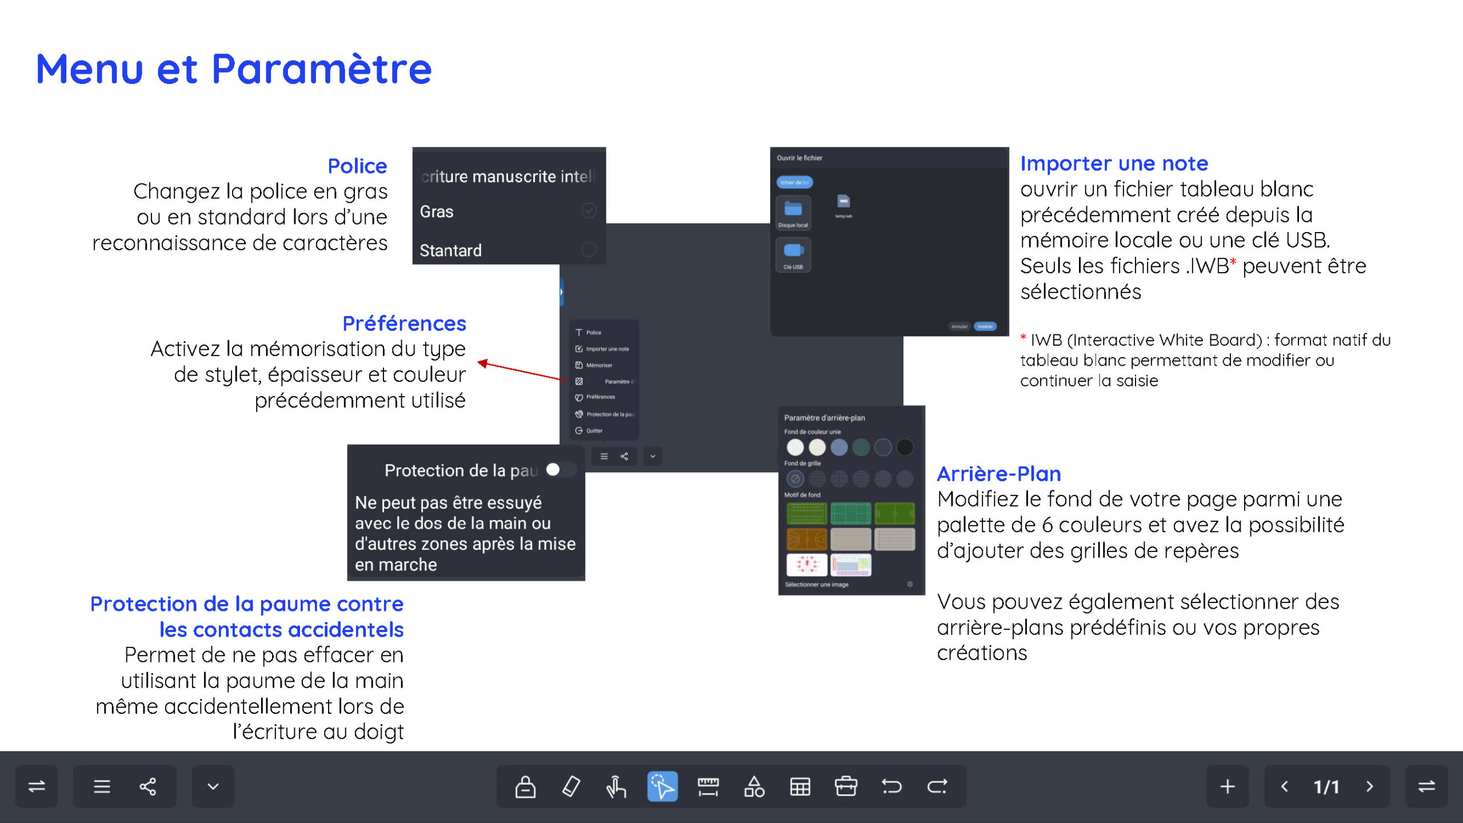Open the toolbox briefcase icon
This screenshot has width=1463, height=823.
tap(846, 786)
